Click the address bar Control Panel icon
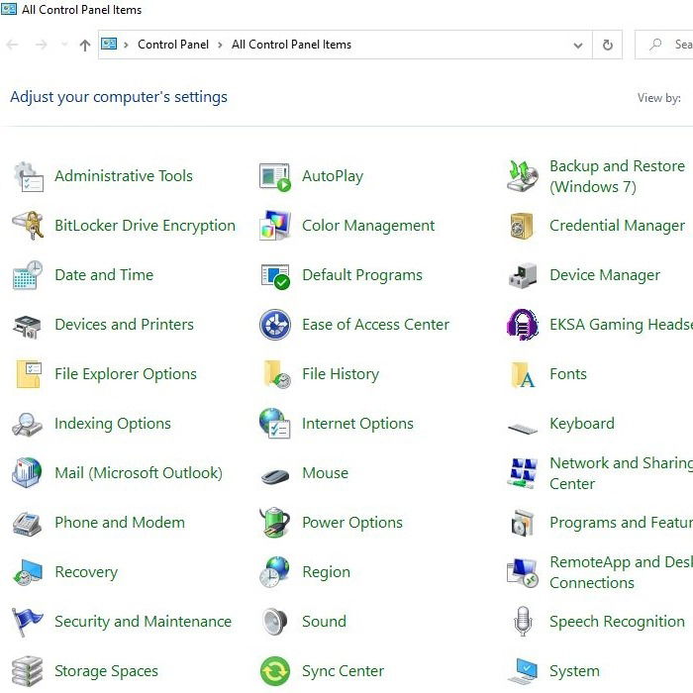Viewport: 693px width, 693px height. (x=109, y=44)
